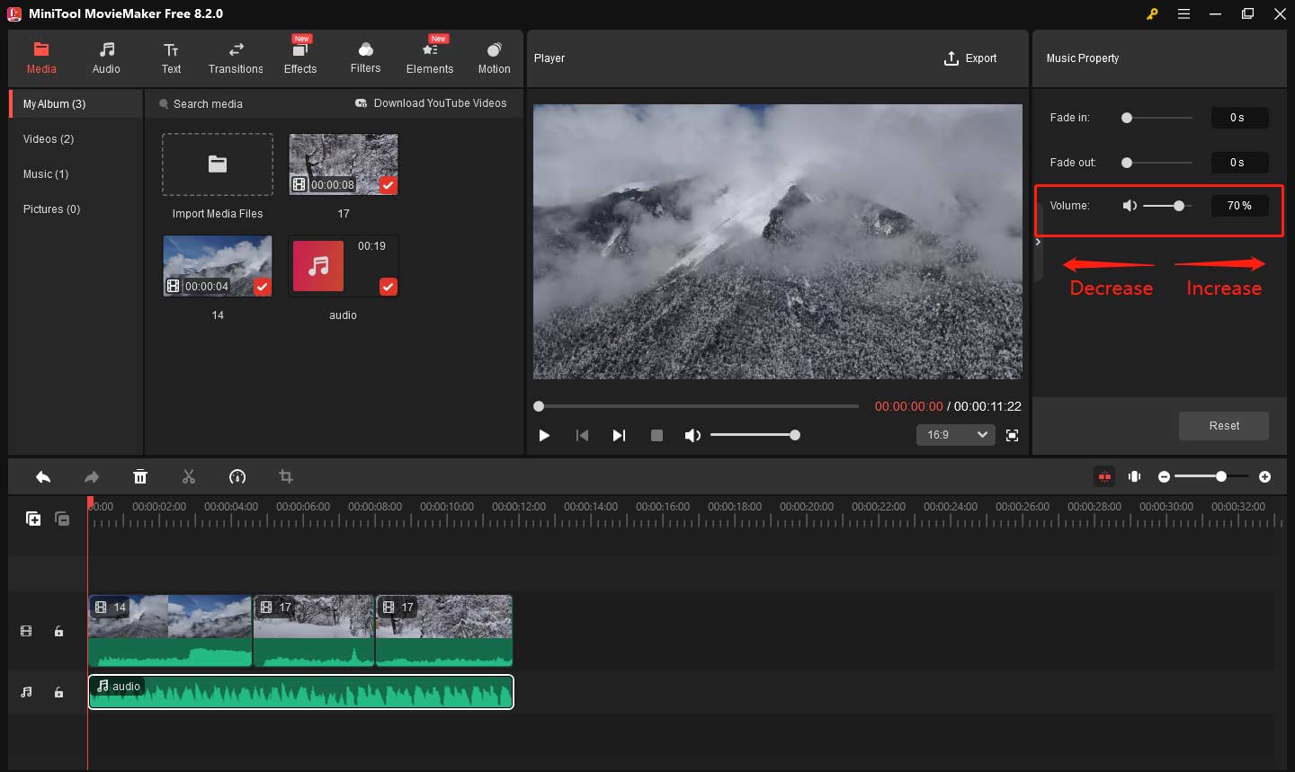The width and height of the screenshot is (1295, 772).
Task: Toggle lock on the video track
Action: [58, 632]
